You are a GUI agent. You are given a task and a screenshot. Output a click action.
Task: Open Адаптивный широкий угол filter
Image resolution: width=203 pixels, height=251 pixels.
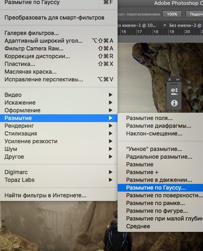click(59, 41)
